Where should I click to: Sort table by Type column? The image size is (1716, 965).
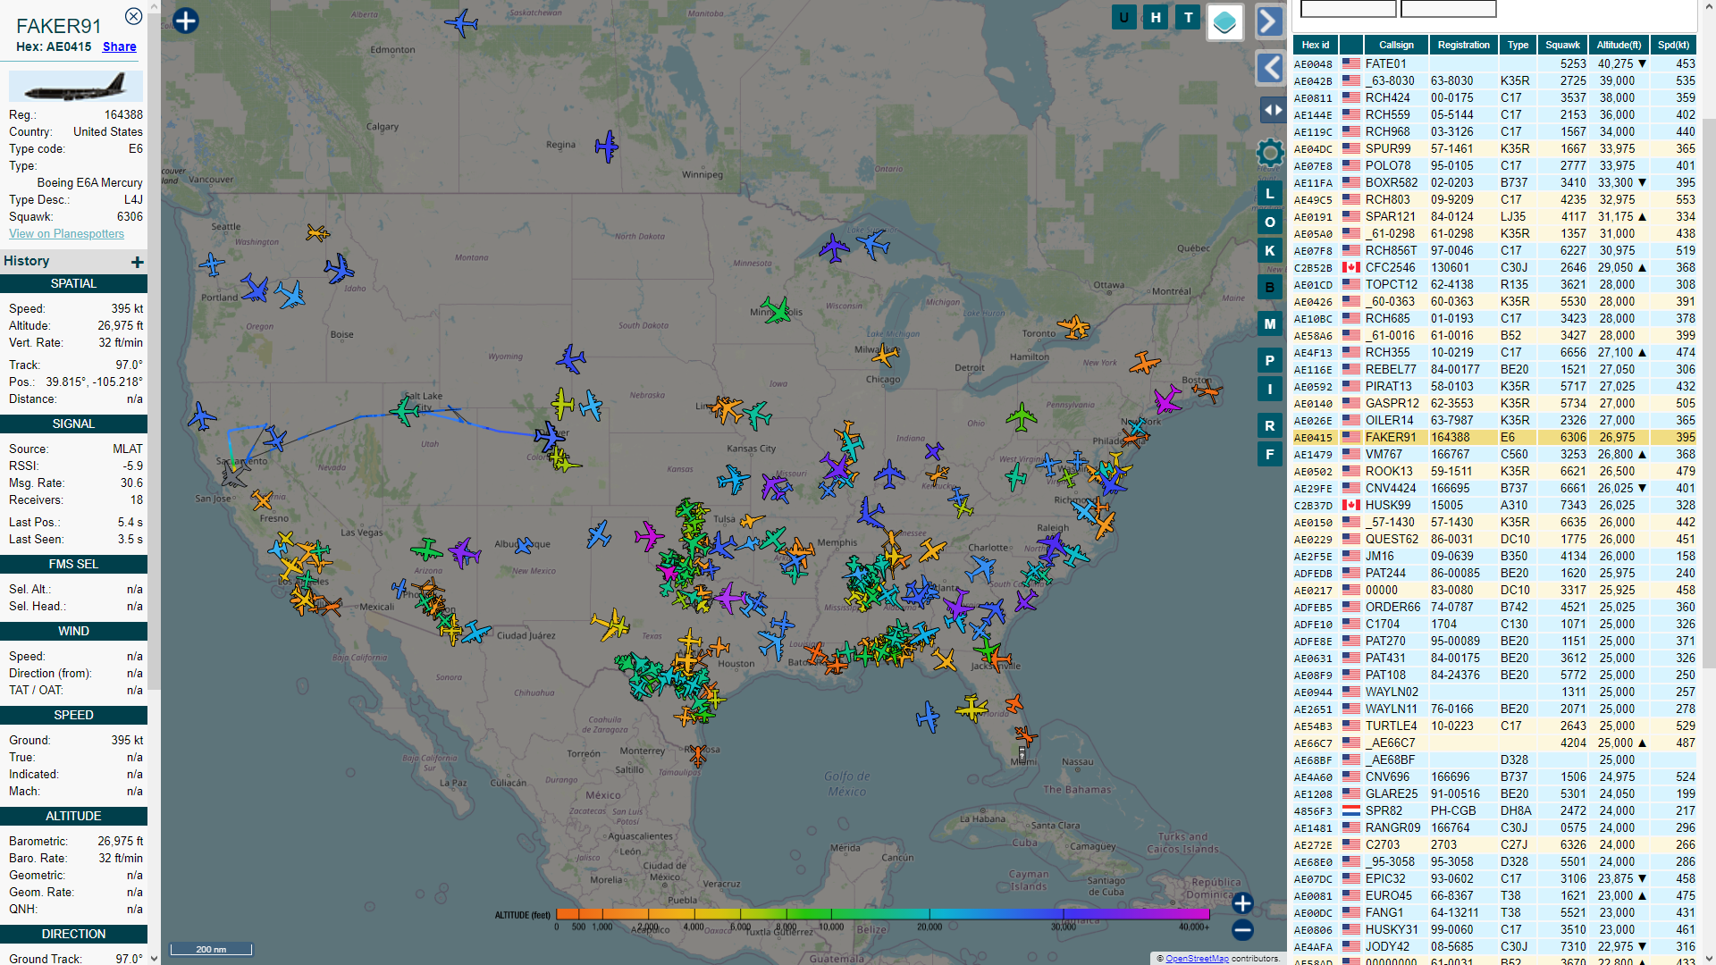pyautogui.click(x=1518, y=45)
